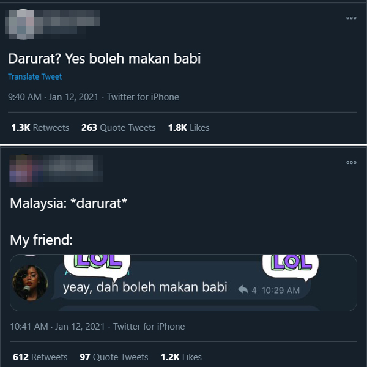The image size is (367, 367).
Task: Click the reply arrow icon in embedded chat
Action: (x=243, y=290)
